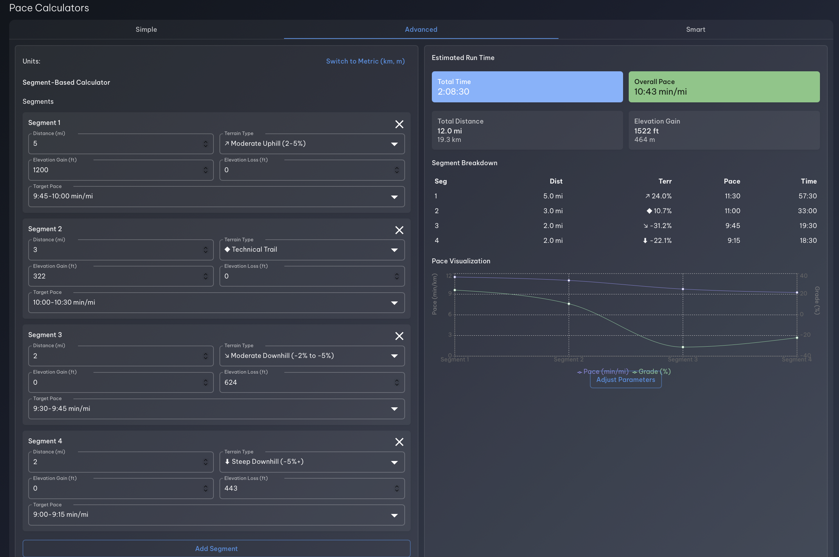
Task: Open the Smart calculator tab
Action: [x=695, y=30]
